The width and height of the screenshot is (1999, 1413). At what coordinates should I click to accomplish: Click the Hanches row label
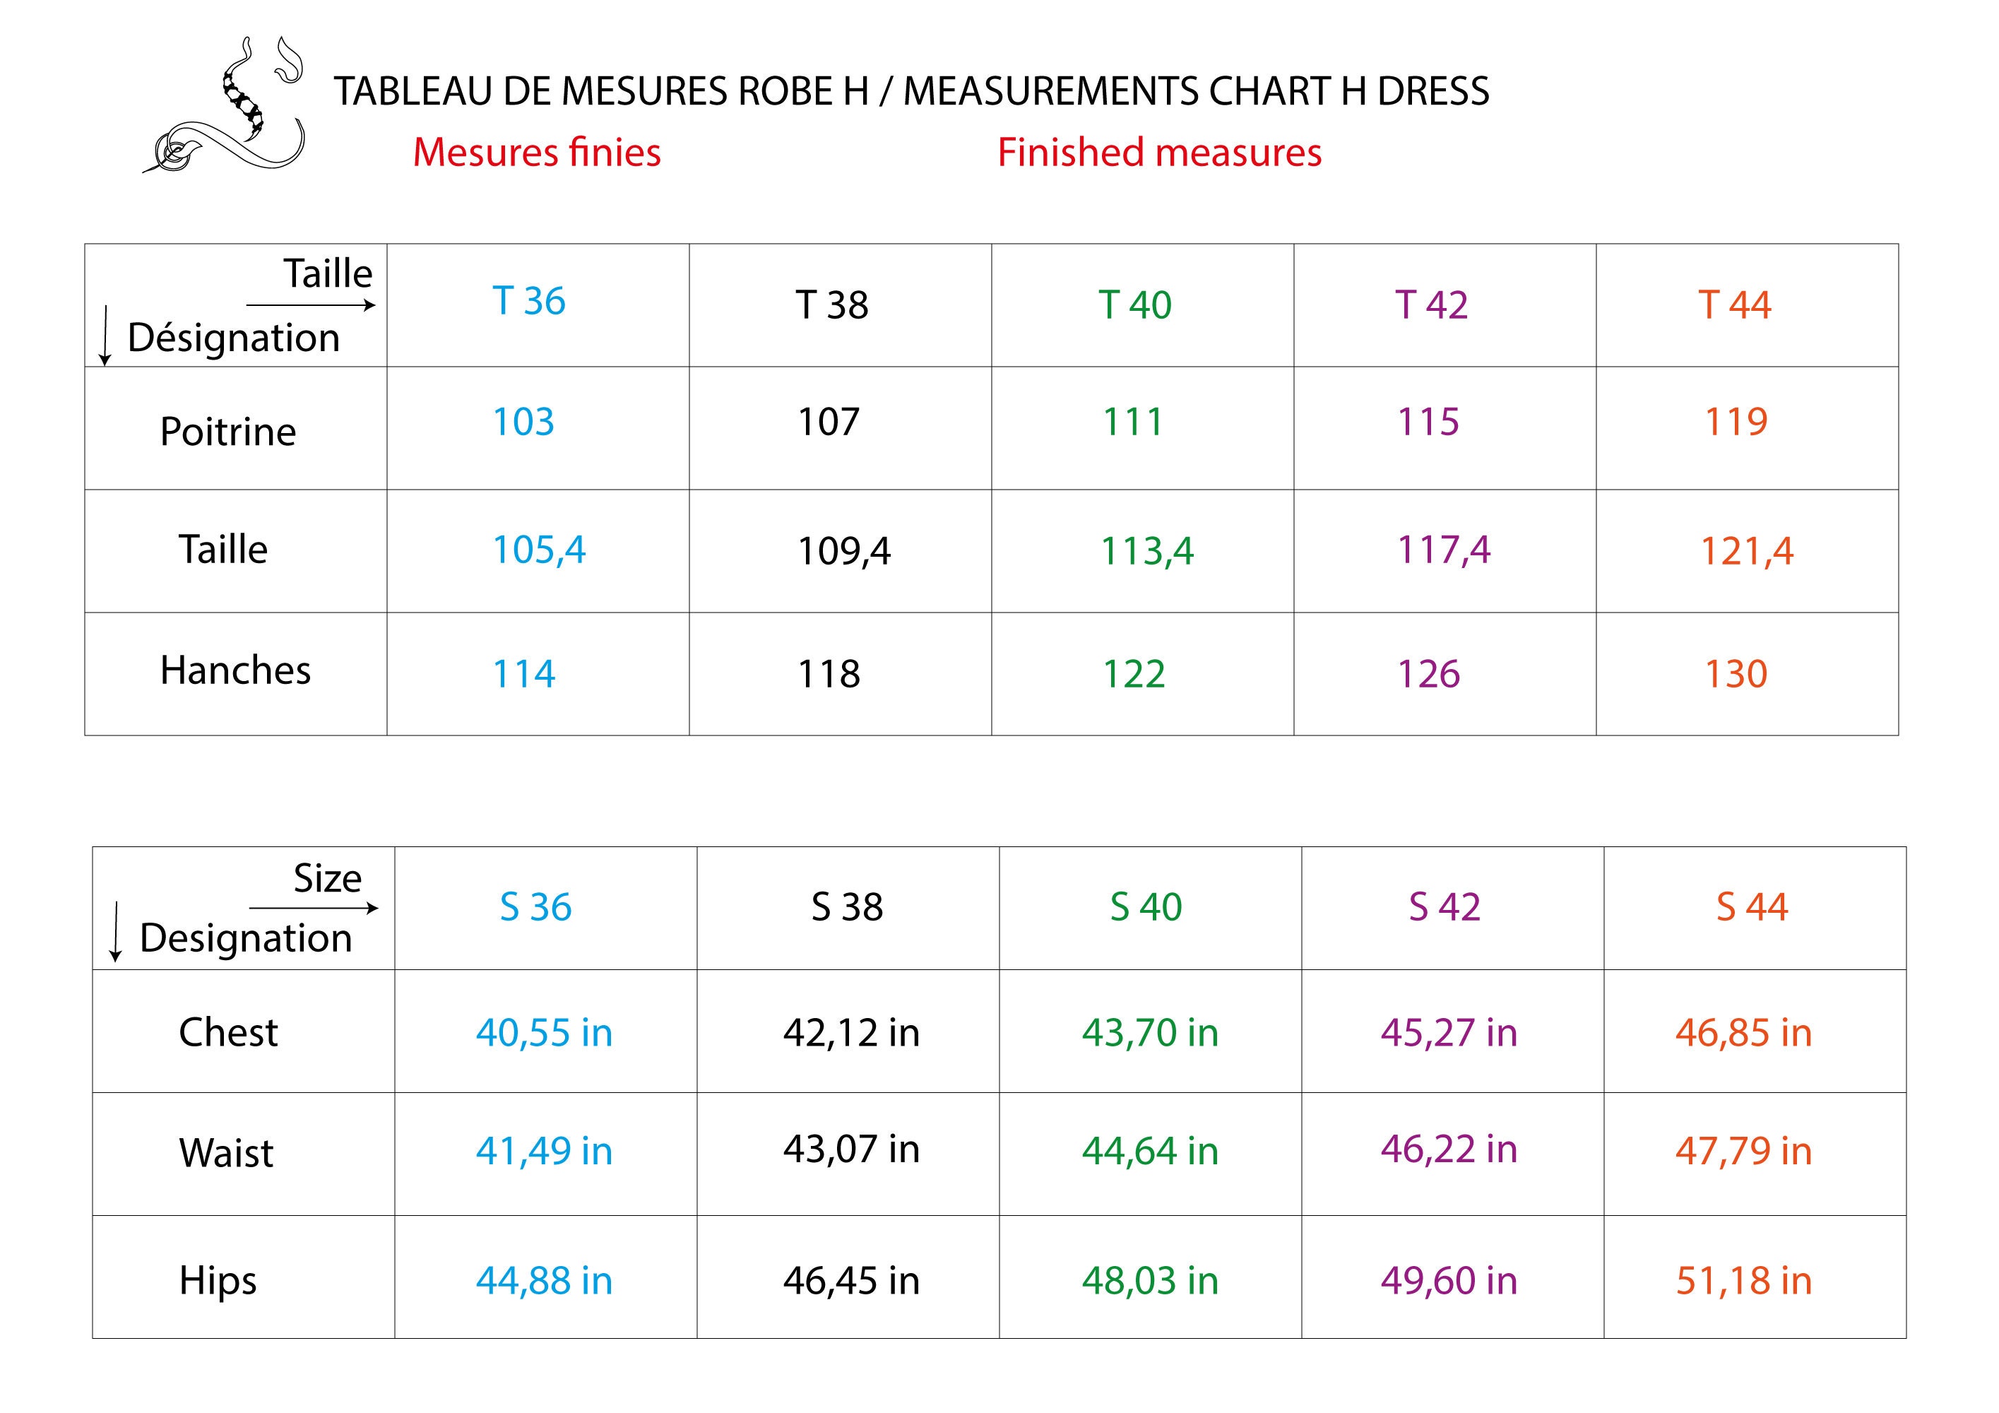235,670
